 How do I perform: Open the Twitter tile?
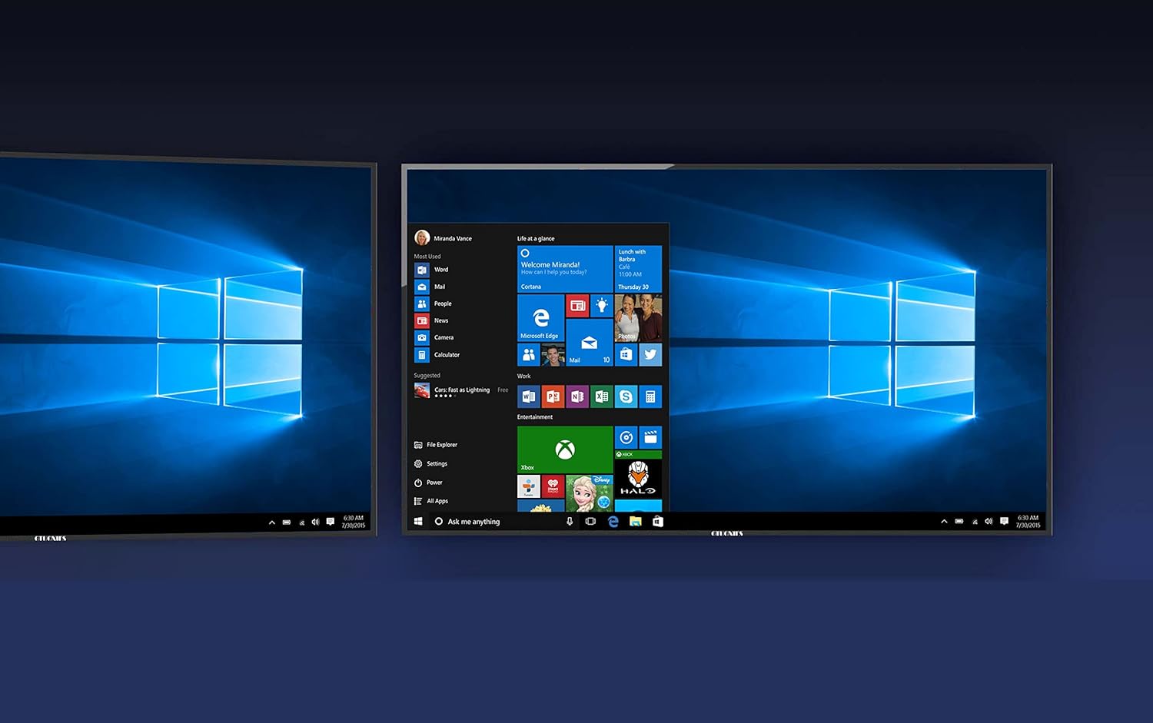click(650, 354)
